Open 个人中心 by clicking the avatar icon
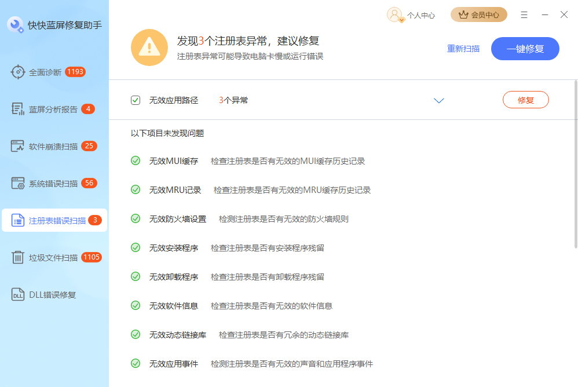 (x=394, y=14)
